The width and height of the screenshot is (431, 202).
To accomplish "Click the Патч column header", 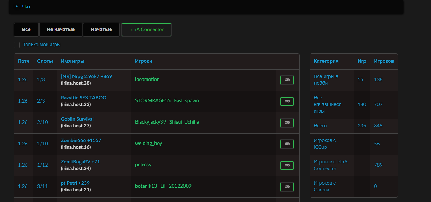I will tap(23, 61).
